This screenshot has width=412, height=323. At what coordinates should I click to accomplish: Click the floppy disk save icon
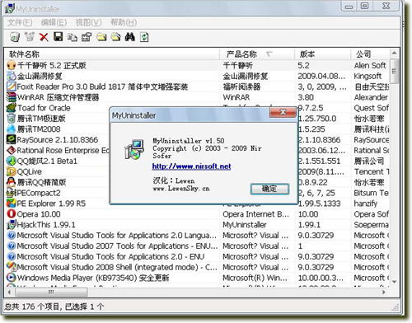[x=58, y=36]
